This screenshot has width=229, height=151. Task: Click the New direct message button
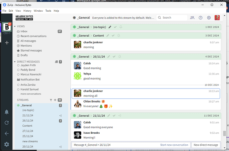(206, 145)
